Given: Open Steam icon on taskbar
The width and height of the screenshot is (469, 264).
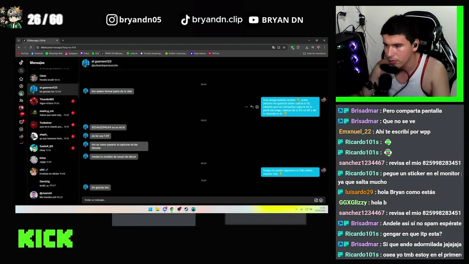Looking at the screenshot, I should point(186,209).
